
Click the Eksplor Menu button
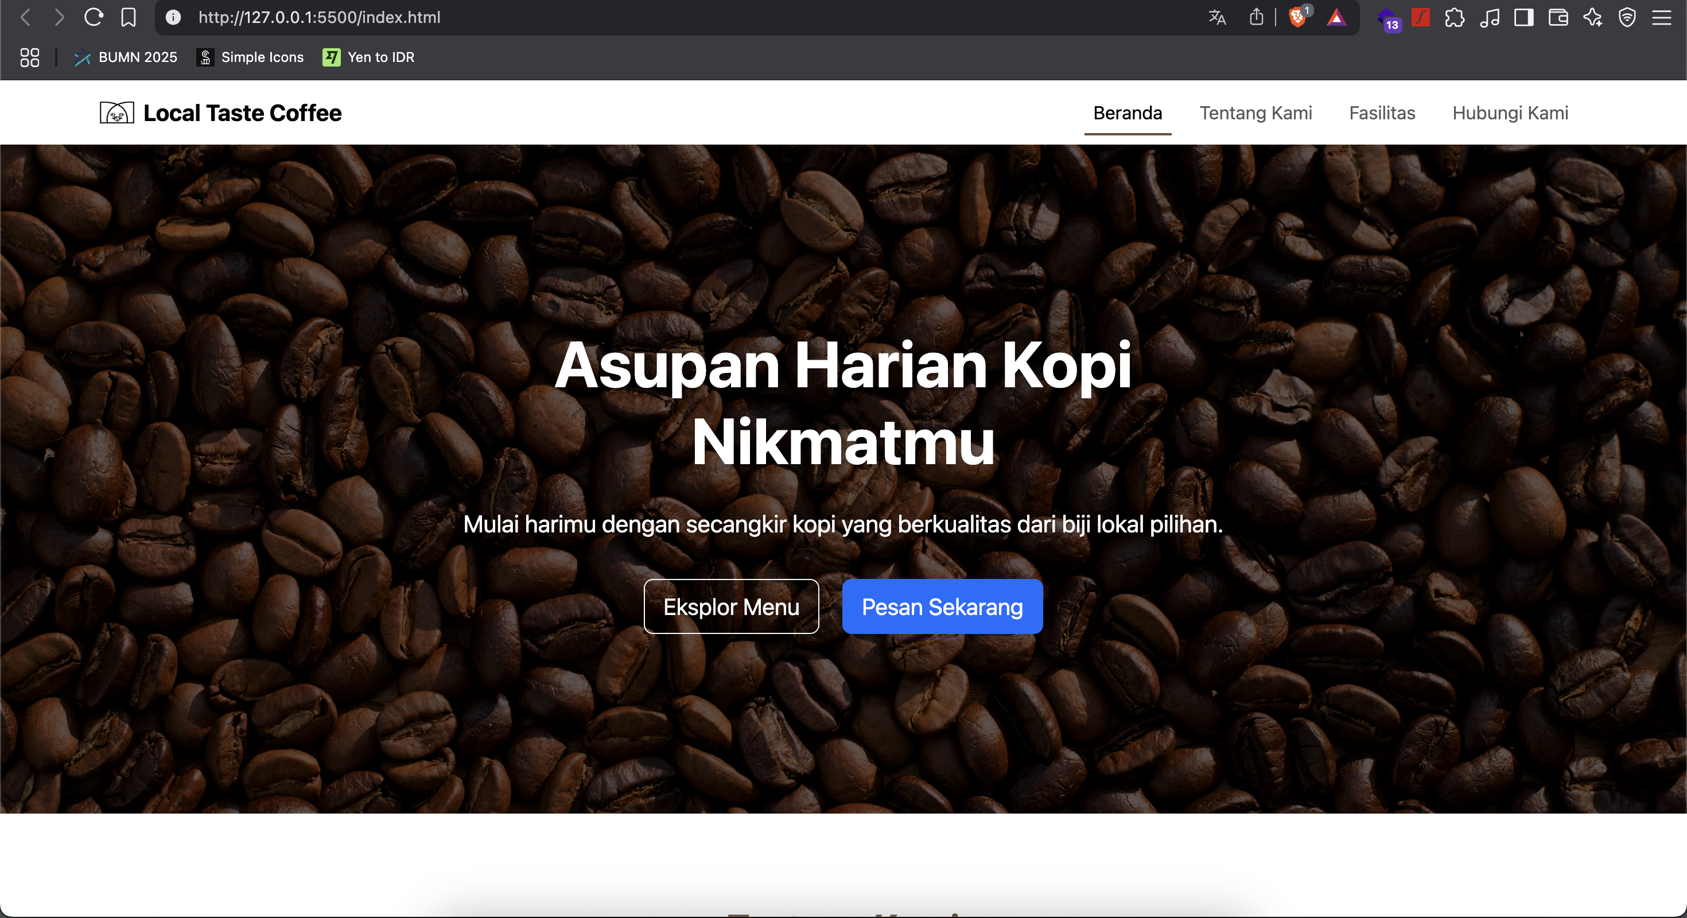click(x=731, y=607)
